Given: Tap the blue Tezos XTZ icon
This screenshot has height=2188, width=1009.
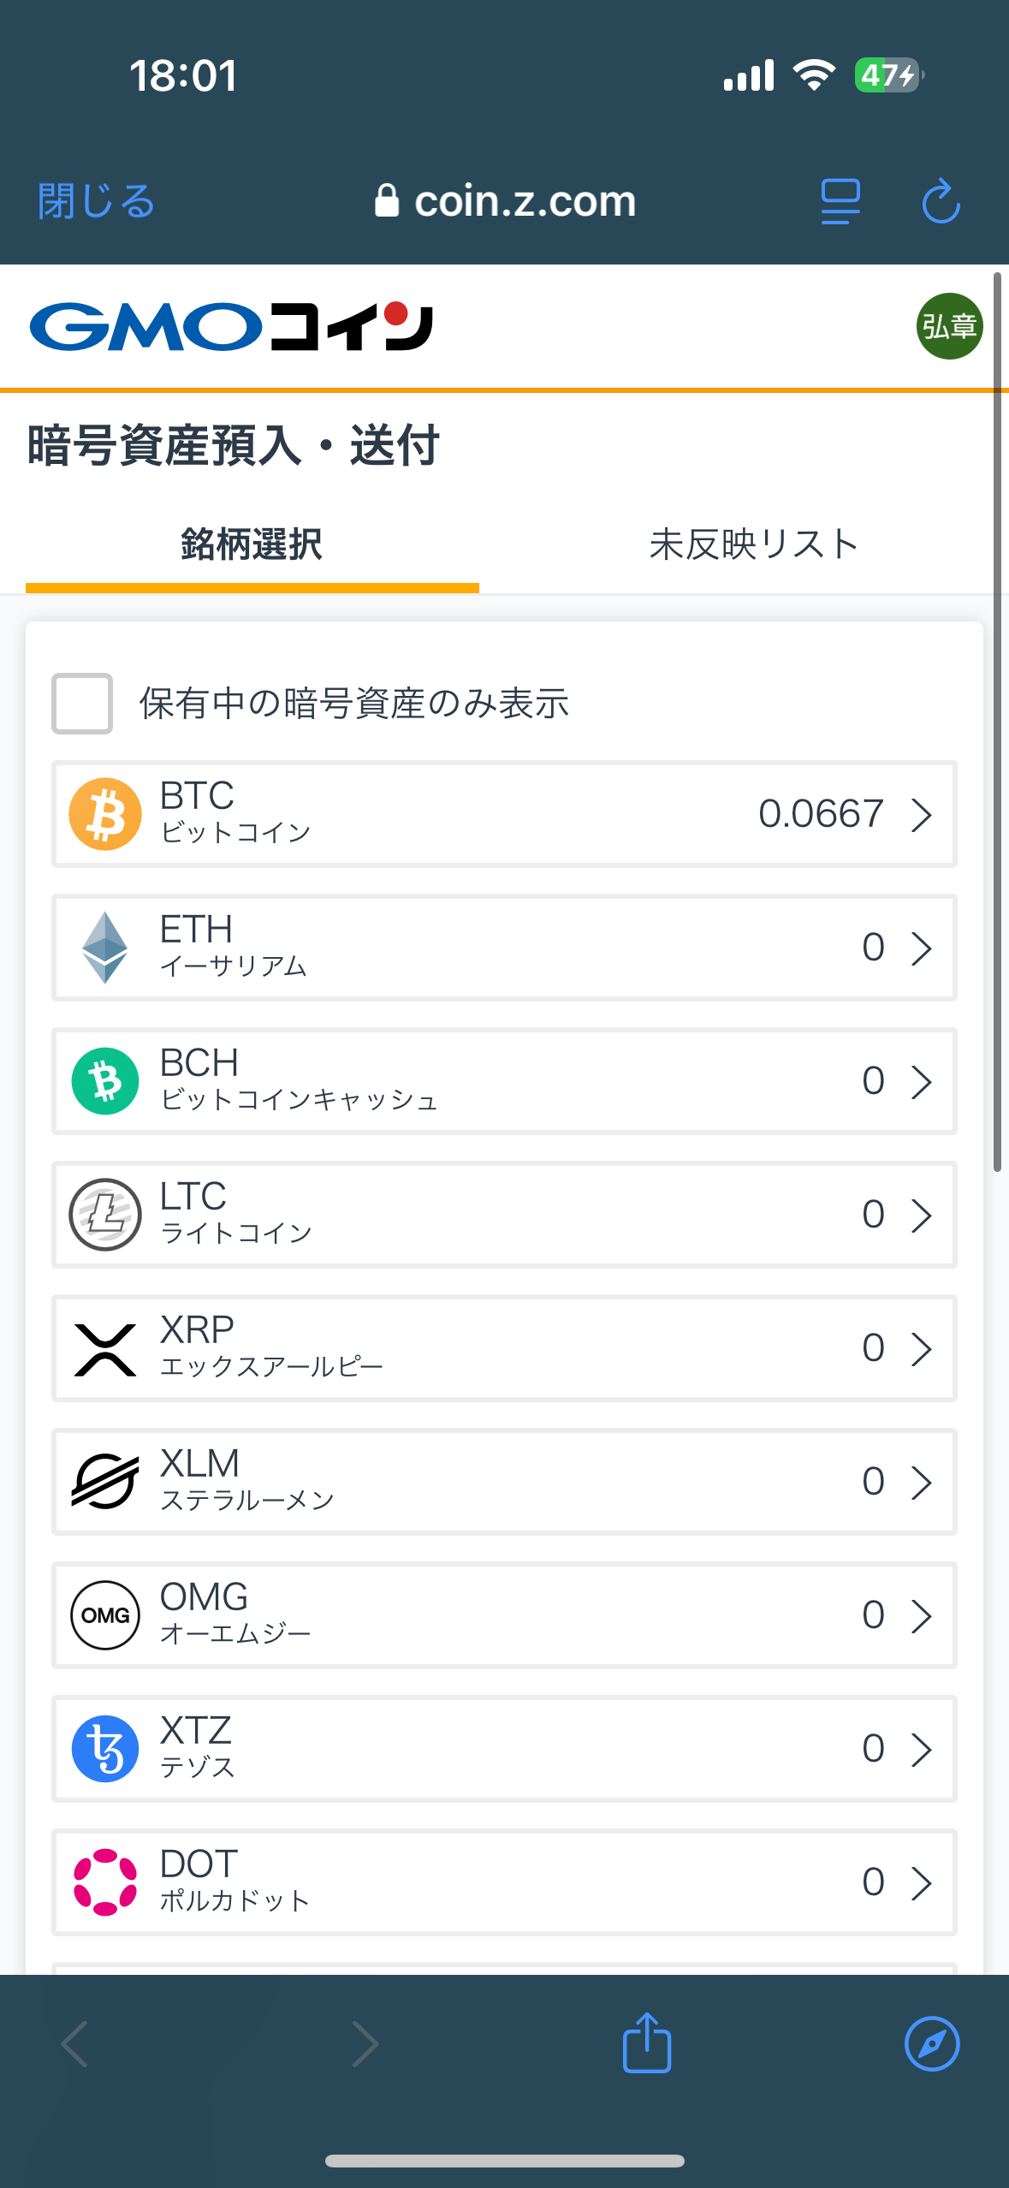Looking at the screenshot, I should [105, 1749].
